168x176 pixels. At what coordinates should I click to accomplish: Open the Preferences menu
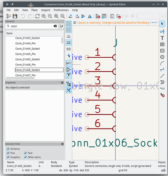(x=61, y=10)
